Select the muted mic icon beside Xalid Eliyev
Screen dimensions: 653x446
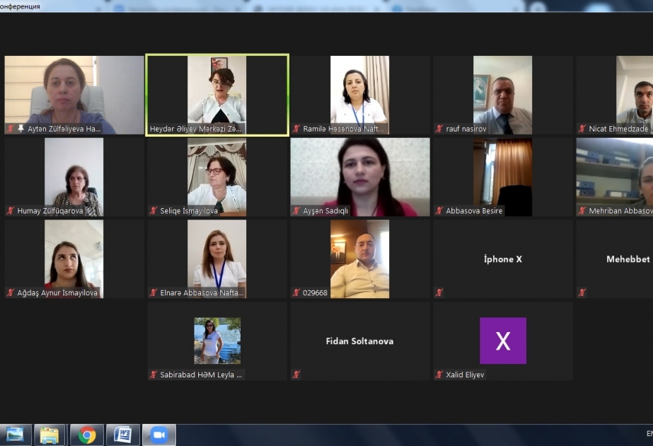(x=439, y=374)
